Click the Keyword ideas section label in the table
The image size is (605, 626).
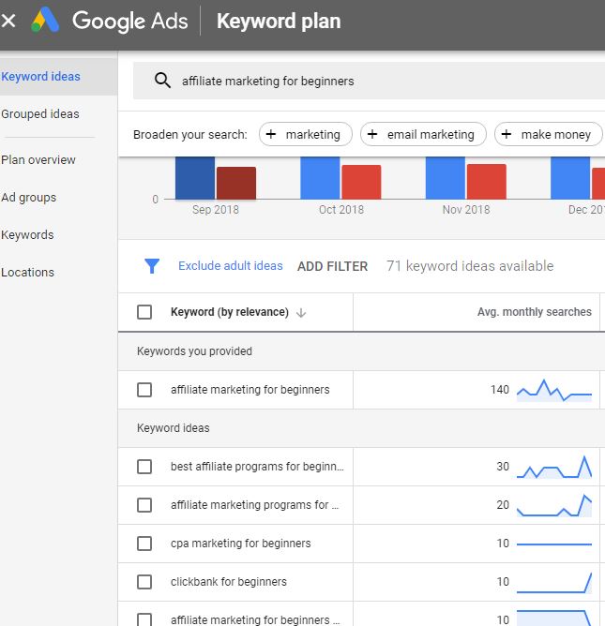pos(173,428)
